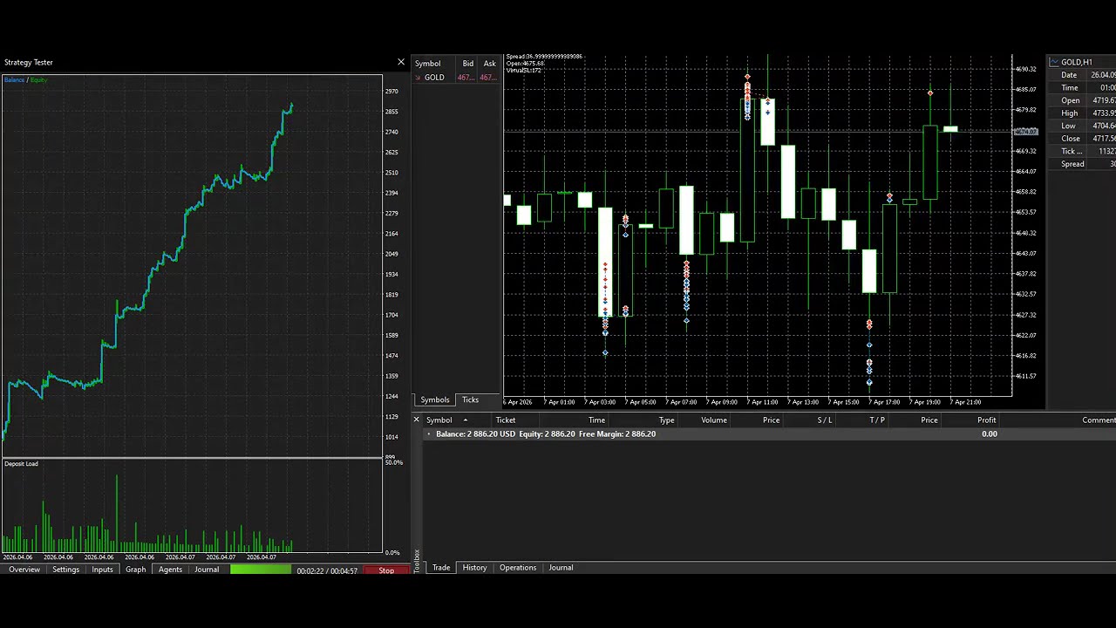Open the History tab in Toolbox
Screen dimensions: 1116x628
pyautogui.click(x=474, y=567)
